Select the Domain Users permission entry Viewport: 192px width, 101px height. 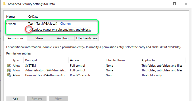pyautogui.click(x=96, y=75)
